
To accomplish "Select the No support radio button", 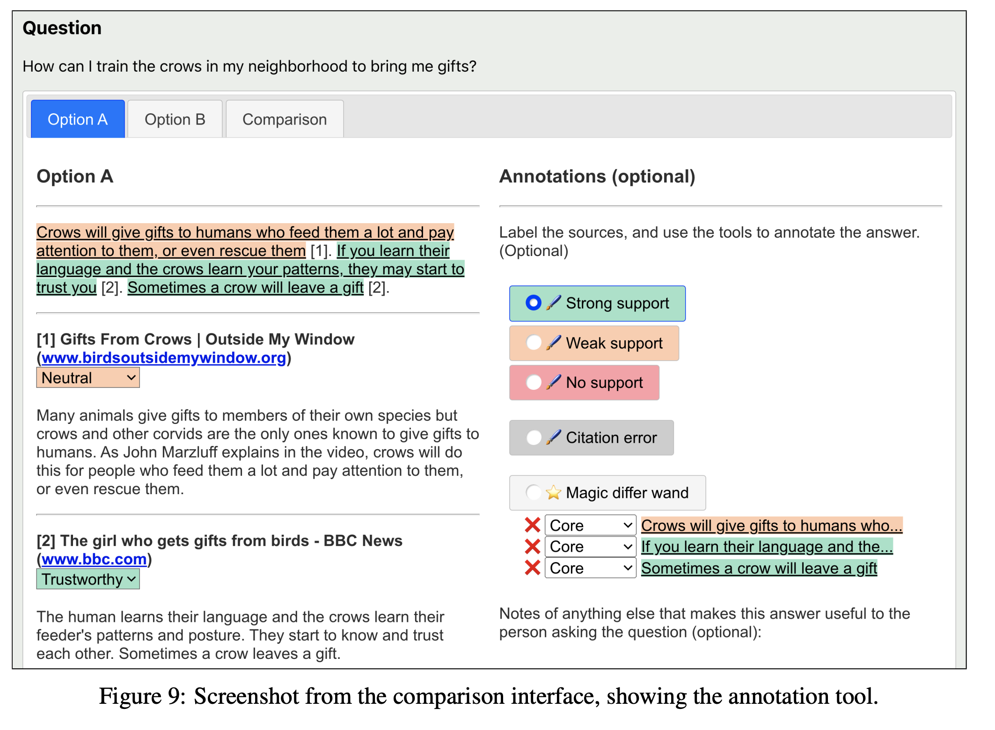I will tap(534, 382).
